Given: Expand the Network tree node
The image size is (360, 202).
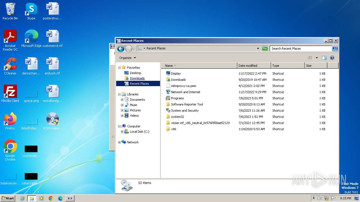Looking at the screenshot, I should coord(119,142).
